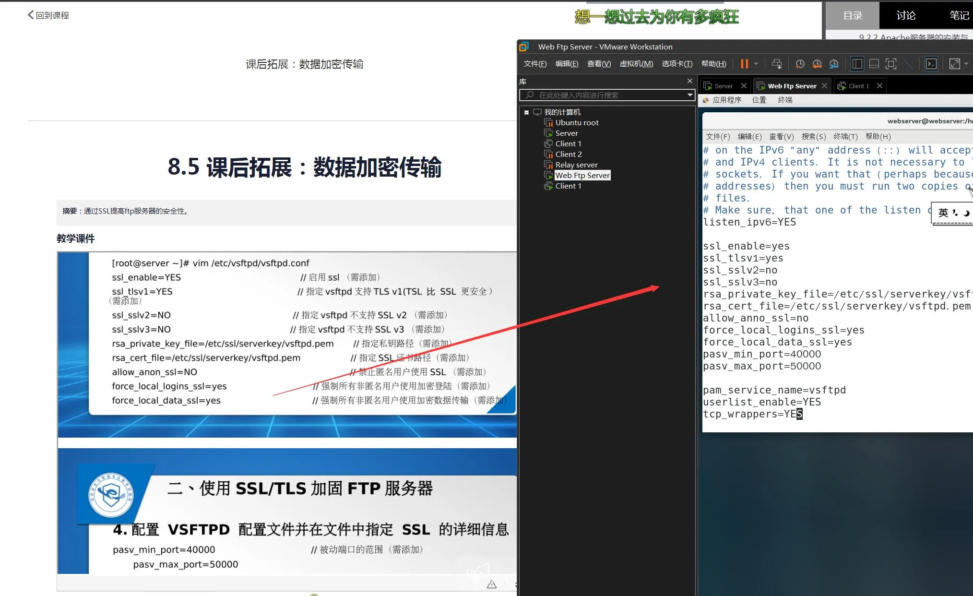Toggle the library sidebar view icon
This screenshot has width=973, height=596.
click(x=857, y=64)
